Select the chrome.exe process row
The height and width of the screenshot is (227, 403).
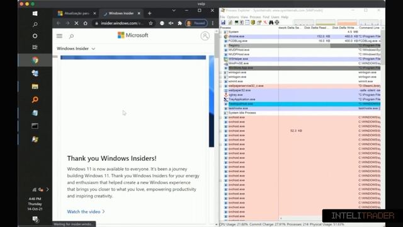[x=302, y=37]
